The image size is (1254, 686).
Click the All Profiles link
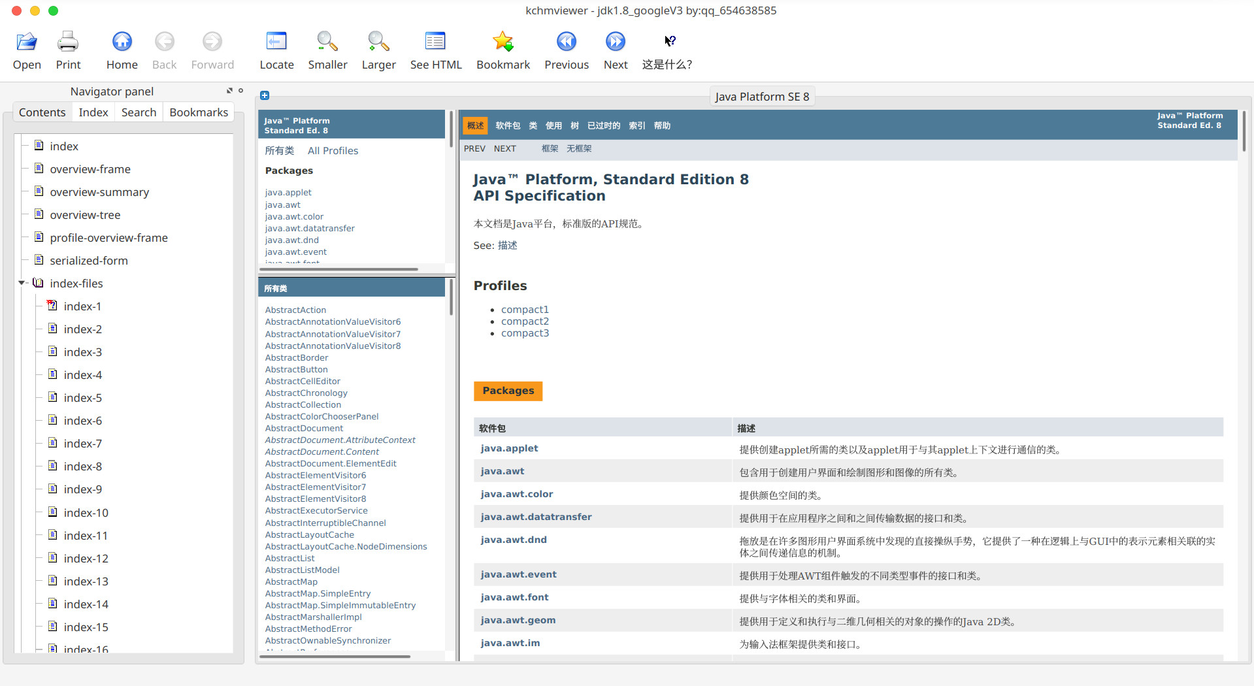[333, 151]
